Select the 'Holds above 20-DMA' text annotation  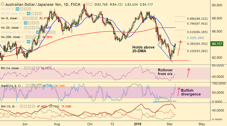[x=143, y=49]
